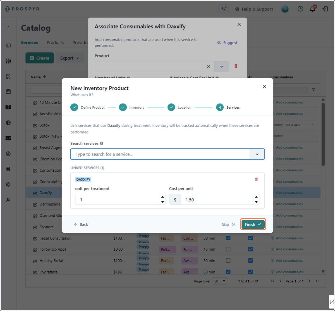
Task: Remove linked Daxxify service trash icon
Action: coord(256,179)
